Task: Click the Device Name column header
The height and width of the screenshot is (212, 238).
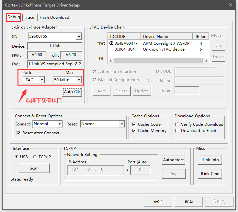Action: tap(167, 37)
